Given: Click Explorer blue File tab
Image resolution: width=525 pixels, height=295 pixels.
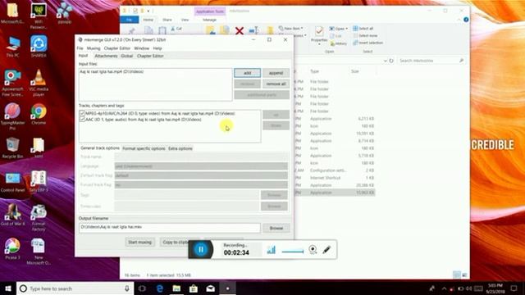Looking at the screenshot, I should pos(129,20).
